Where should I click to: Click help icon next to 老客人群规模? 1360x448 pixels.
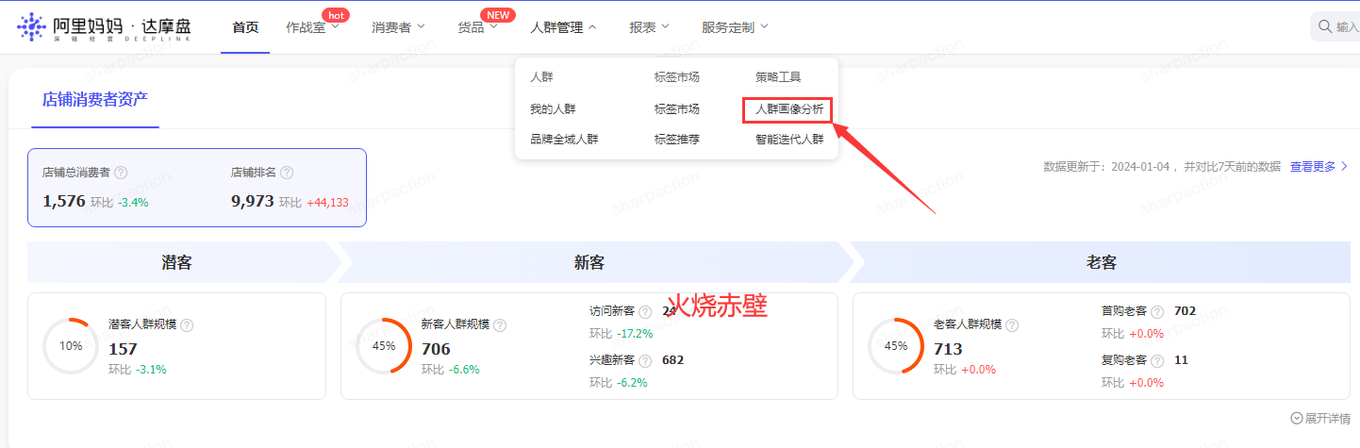click(x=1012, y=325)
